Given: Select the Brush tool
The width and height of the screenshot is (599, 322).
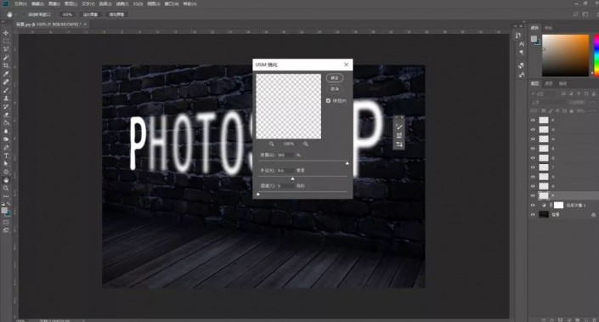Looking at the screenshot, I should (x=6, y=90).
